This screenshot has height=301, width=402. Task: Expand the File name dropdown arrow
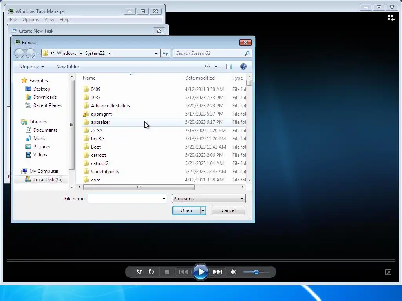click(x=164, y=199)
